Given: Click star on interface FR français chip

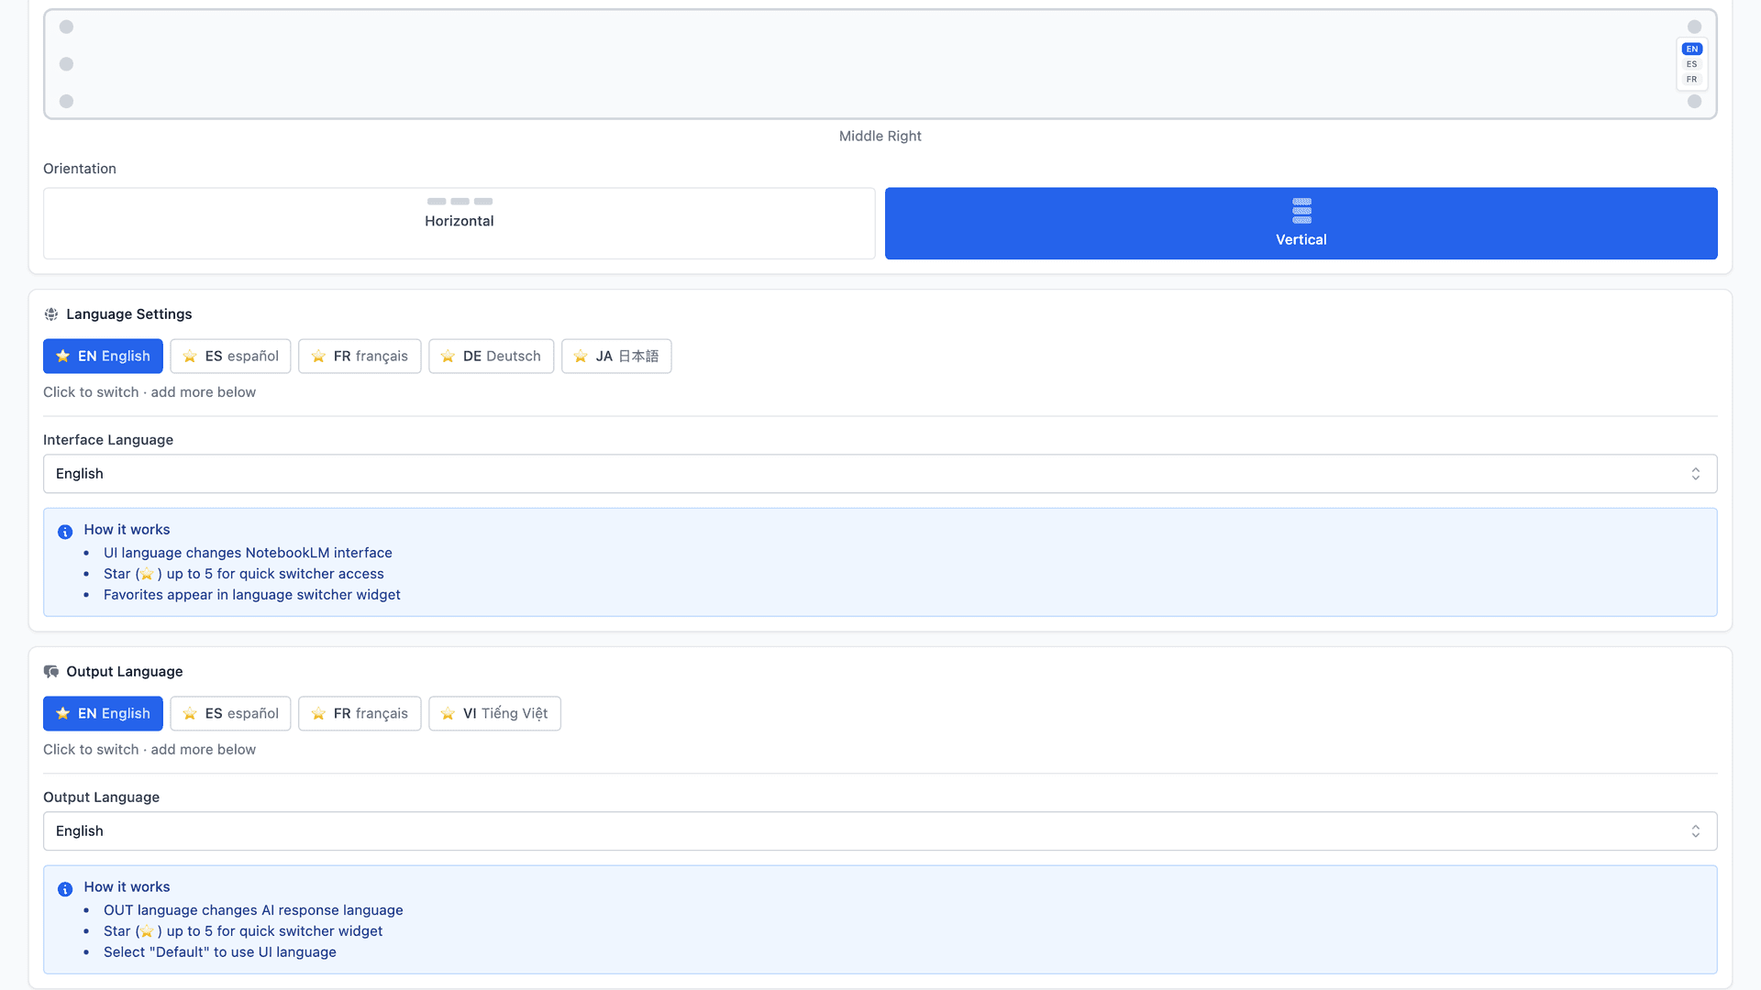Looking at the screenshot, I should coord(318,356).
